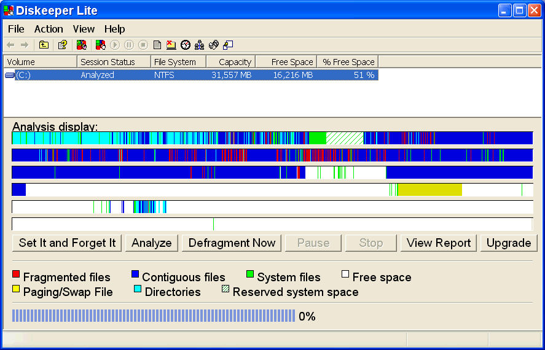Click the Fragmented files legend label

point(67,277)
